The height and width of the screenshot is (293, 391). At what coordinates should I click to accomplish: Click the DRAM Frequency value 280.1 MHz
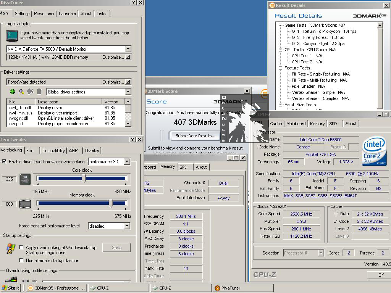click(186, 216)
